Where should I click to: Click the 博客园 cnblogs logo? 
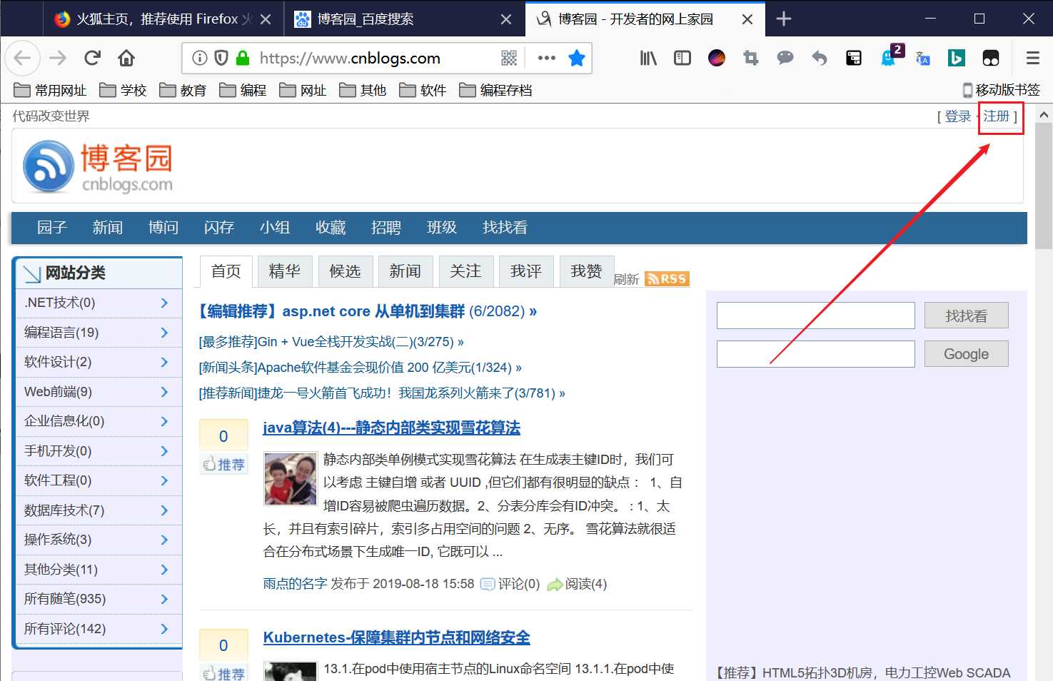98,167
